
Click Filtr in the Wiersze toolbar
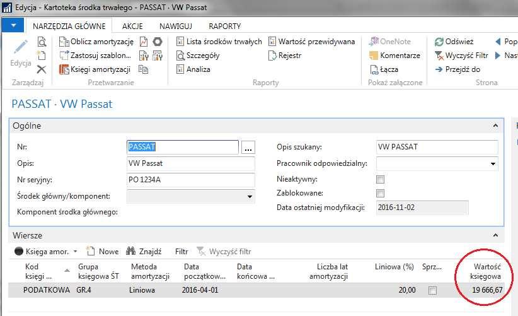(181, 252)
